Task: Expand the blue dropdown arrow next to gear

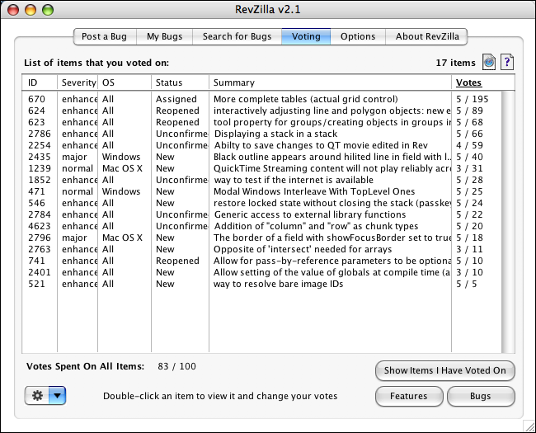Action: click(x=57, y=396)
